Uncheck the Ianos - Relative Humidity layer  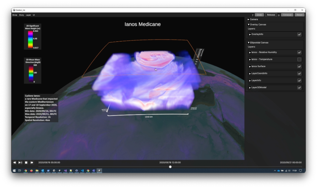tap(299, 52)
